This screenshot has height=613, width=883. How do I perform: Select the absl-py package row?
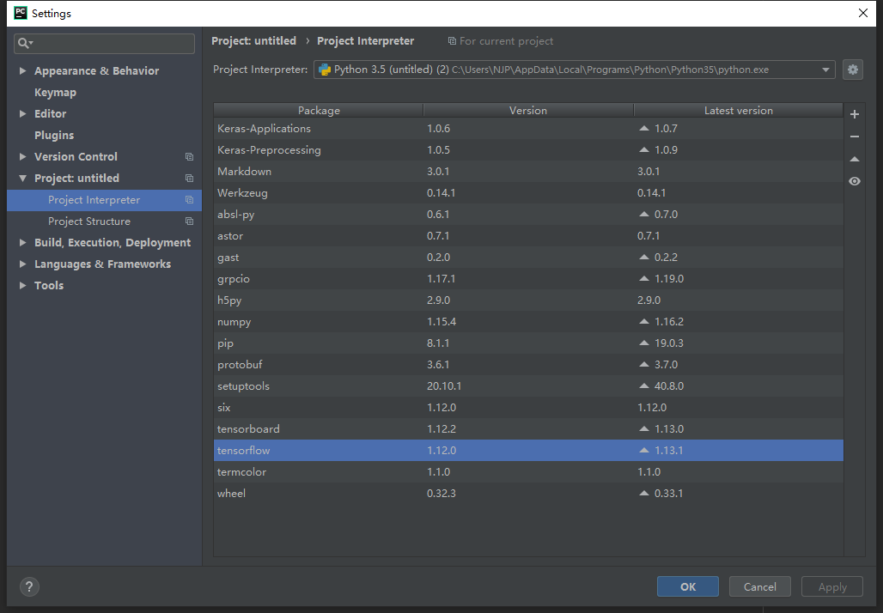pos(528,214)
